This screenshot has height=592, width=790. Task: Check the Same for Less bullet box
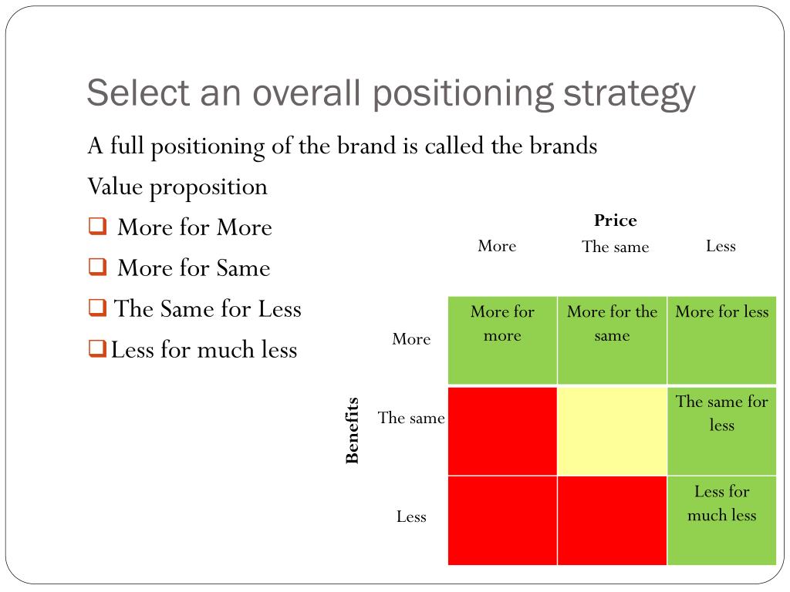pyautogui.click(x=97, y=308)
